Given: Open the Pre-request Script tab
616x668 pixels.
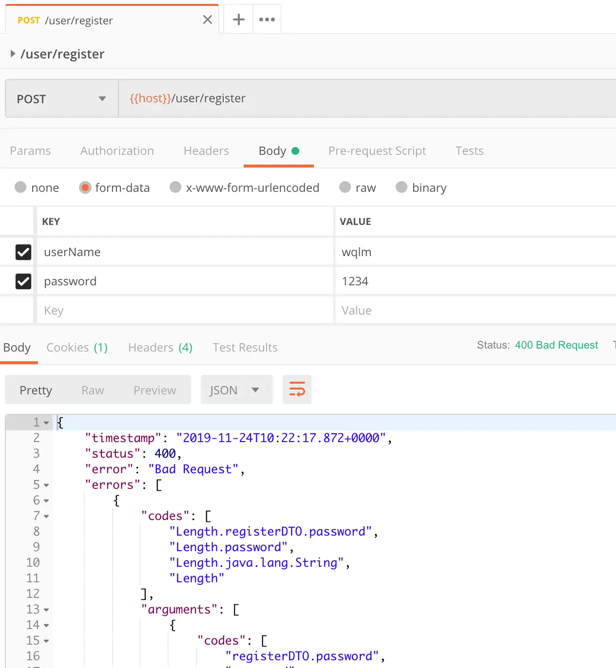Looking at the screenshot, I should (377, 151).
